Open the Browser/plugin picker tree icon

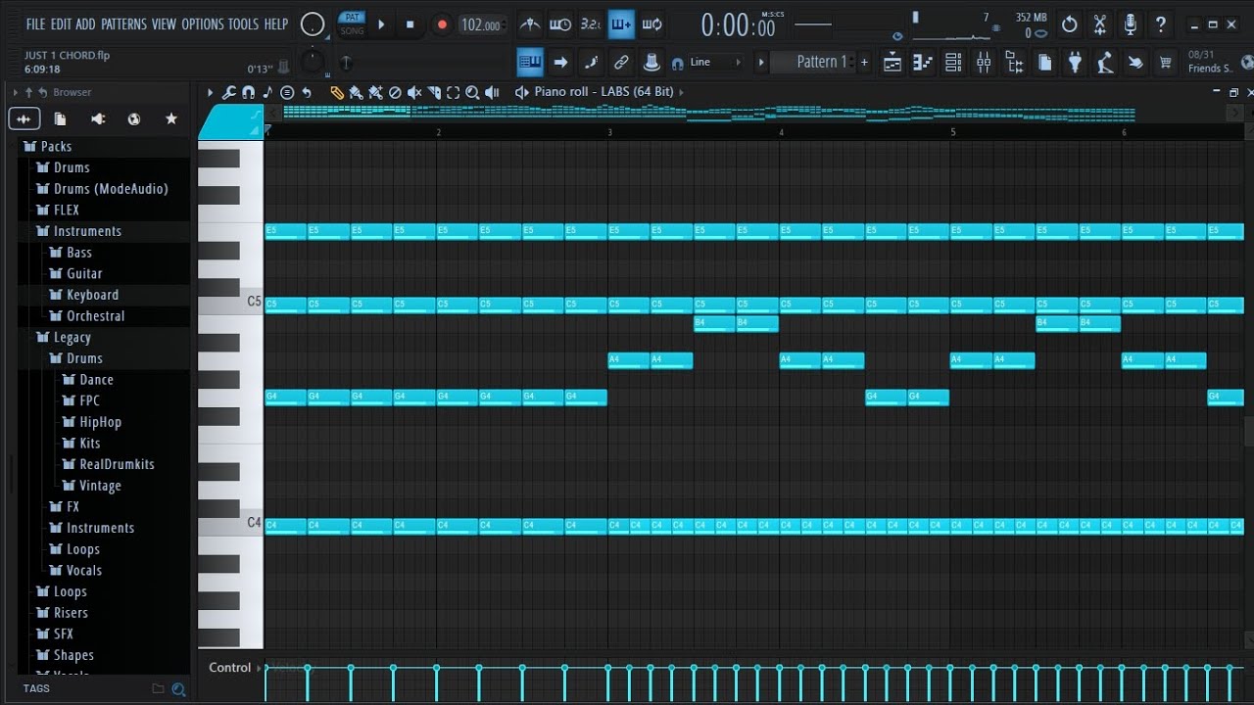1014,63
